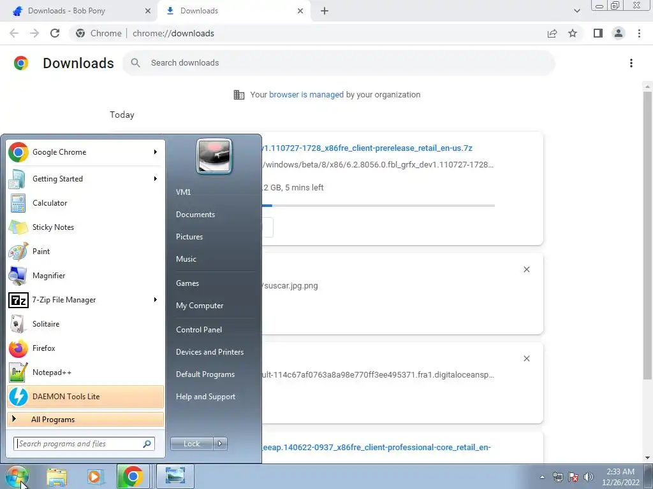Open client-professional-core_retail download link

[x=376, y=448]
